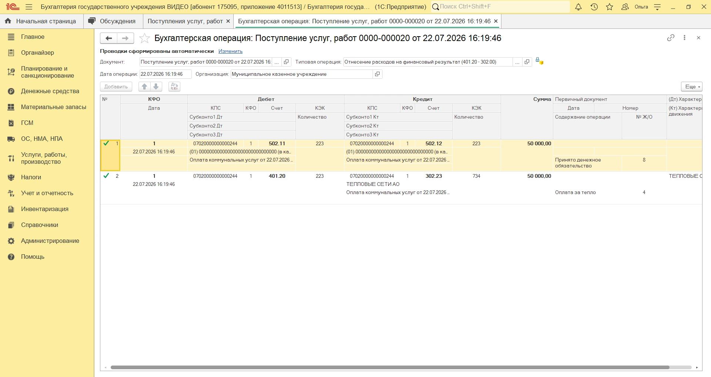Close the Бухгалтерская операция tab
Viewport: 711px width, 377px height.
pos(496,21)
